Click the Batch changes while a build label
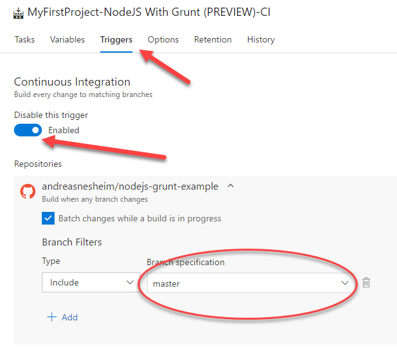Viewport: 397px width, 347px height. [140, 219]
